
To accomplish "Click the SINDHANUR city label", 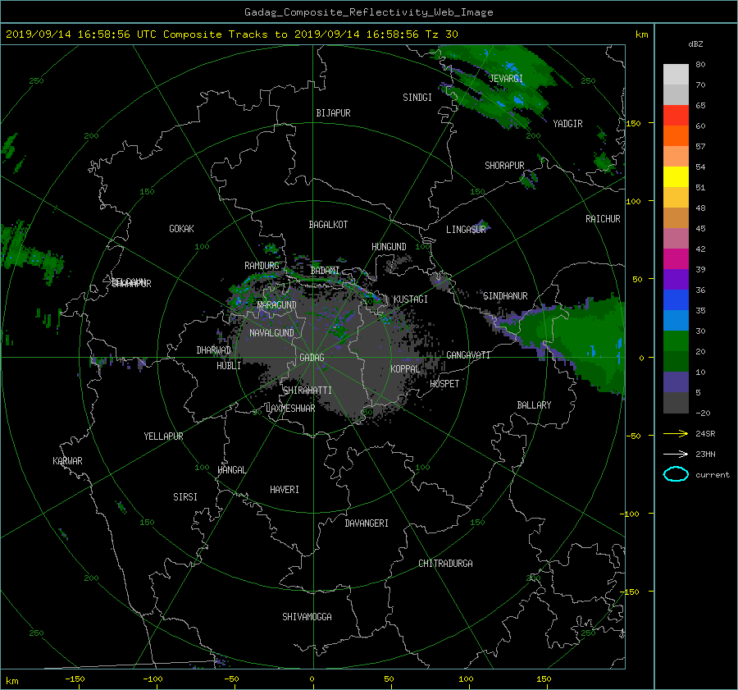I will pos(505,296).
